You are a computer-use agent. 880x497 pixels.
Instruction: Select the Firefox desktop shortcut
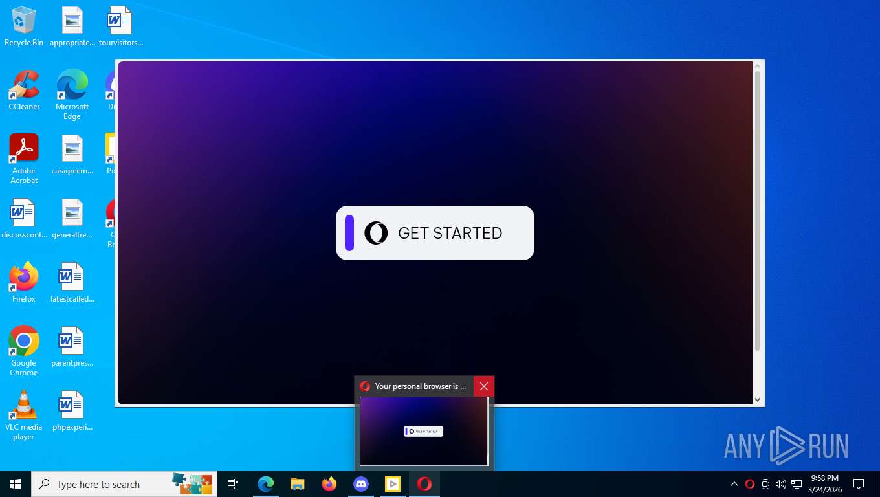[x=24, y=283]
